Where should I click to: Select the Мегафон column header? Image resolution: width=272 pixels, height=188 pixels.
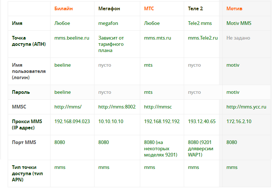(109, 8)
